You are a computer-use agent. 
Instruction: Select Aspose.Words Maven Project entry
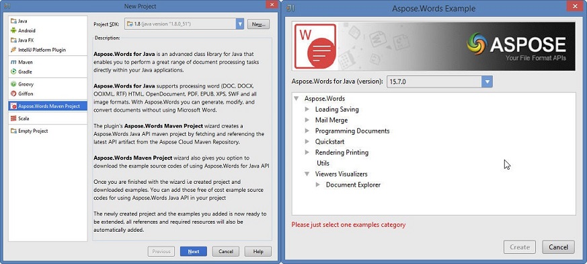tap(48, 106)
